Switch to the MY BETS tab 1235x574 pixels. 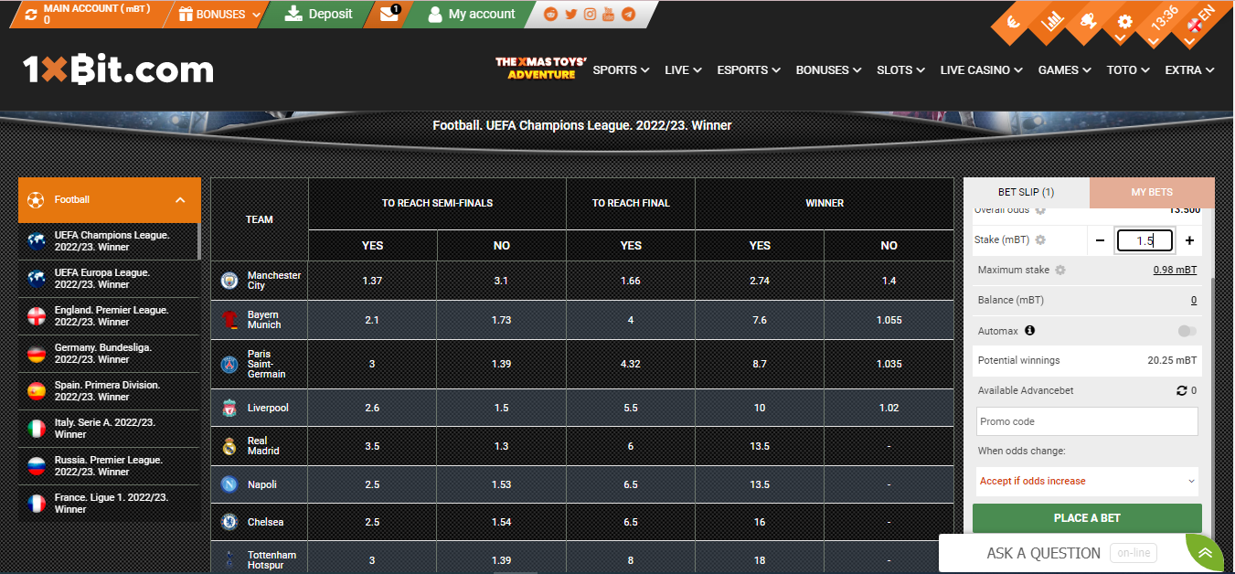[1152, 193]
